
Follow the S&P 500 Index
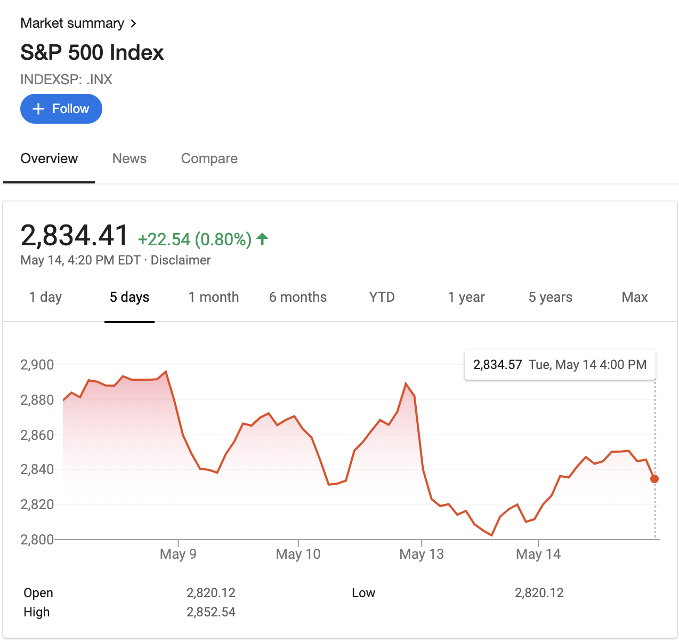[x=61, y=109]
